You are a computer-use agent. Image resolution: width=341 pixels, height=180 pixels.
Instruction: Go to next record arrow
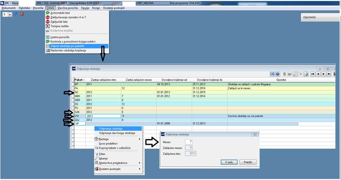324,74
